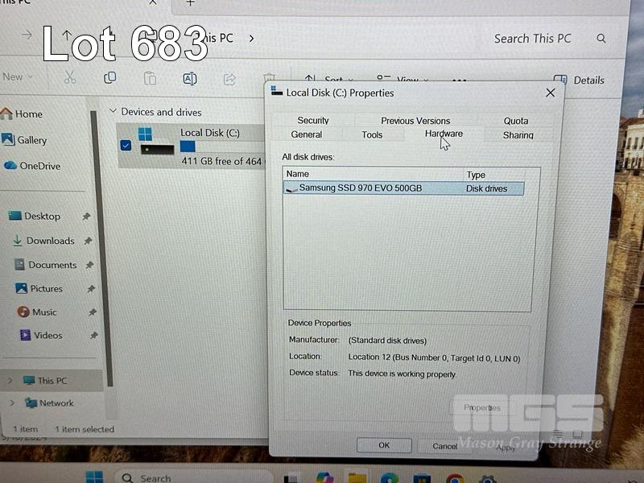Click the Cut scissors icon in toolbar
Image resolution: width=644 pixels, height=483 pixels.
point(70,78)
